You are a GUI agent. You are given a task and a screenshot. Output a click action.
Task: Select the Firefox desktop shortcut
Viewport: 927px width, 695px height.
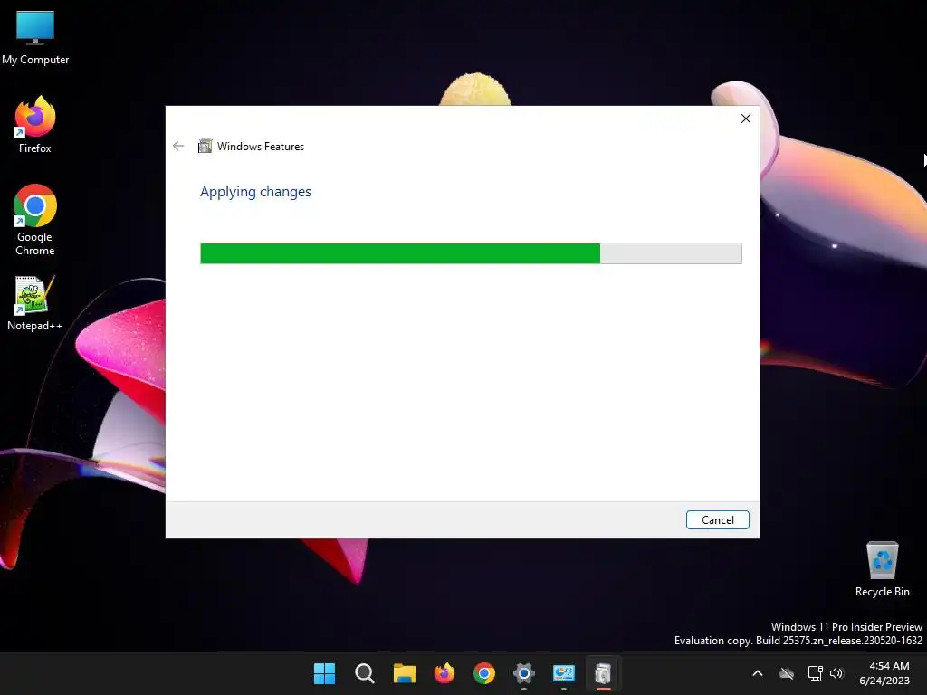pyautogui.click(x=35, y=125)
